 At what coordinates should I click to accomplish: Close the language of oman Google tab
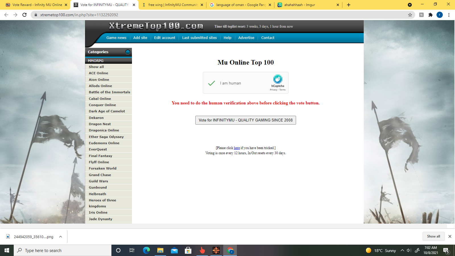(x=270, y=5)
